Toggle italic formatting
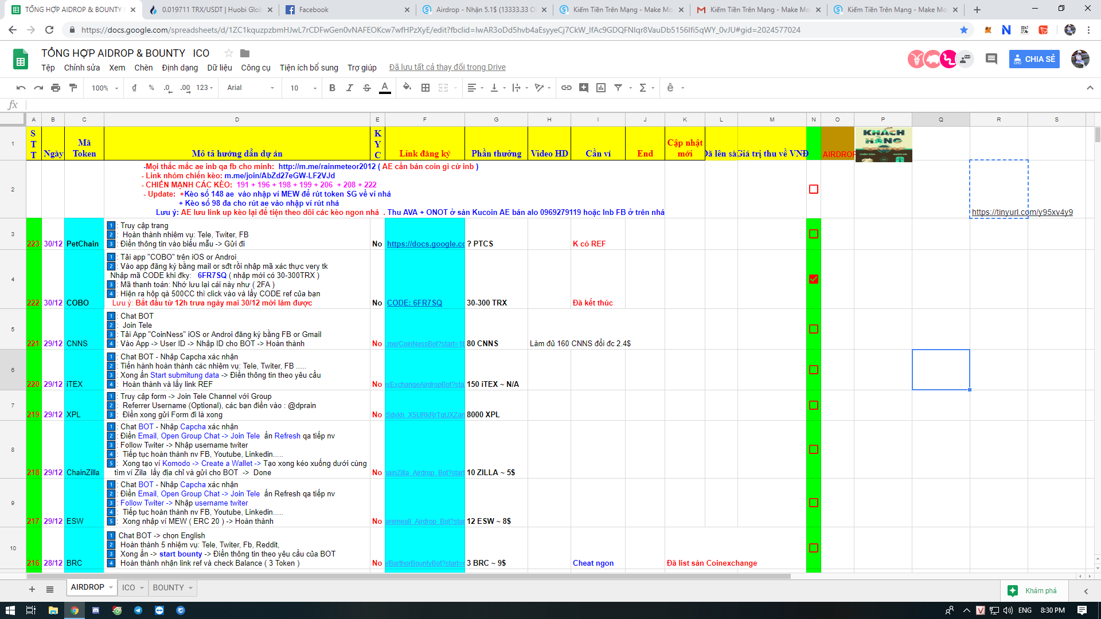The image size is (1101, 619). click(349, 88)
